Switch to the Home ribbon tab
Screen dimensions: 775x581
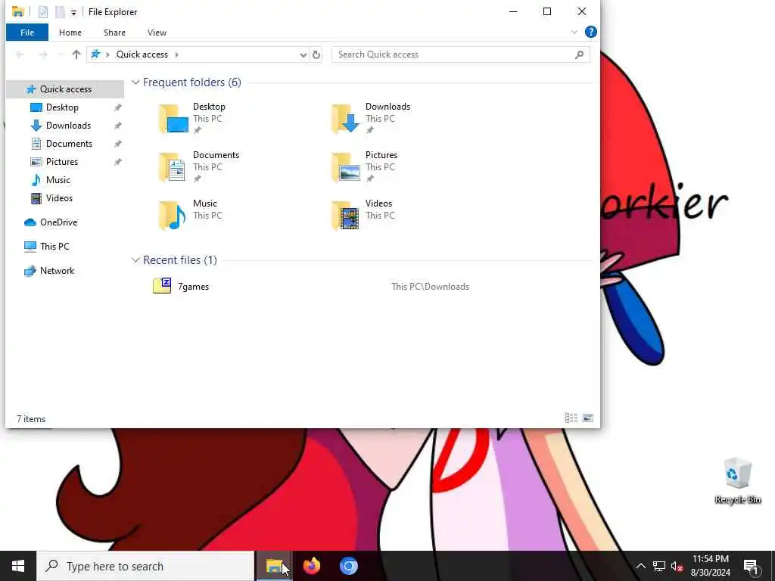[x=70, y=33]
